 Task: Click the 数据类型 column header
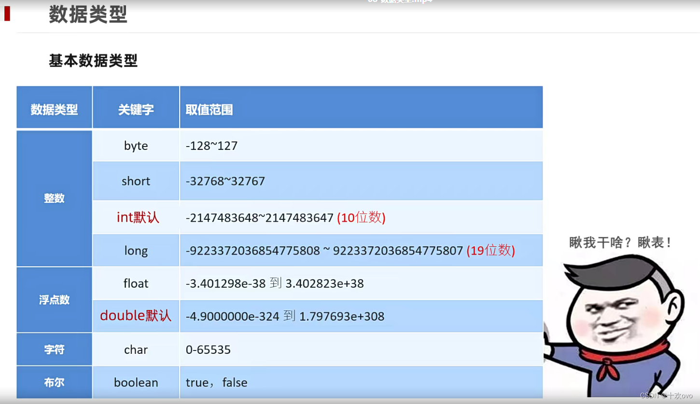tap(54, 109)
